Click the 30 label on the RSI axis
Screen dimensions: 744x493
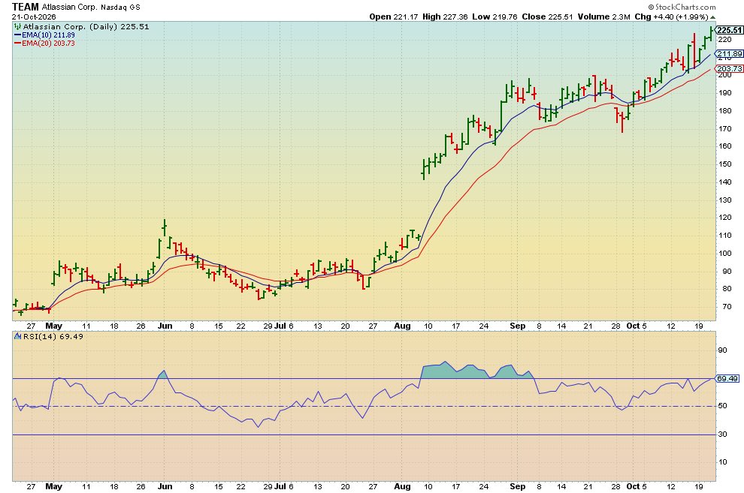pos(722,434)
